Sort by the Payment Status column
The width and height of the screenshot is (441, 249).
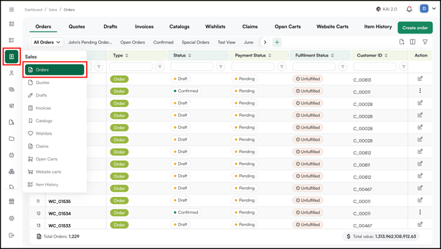270,56
